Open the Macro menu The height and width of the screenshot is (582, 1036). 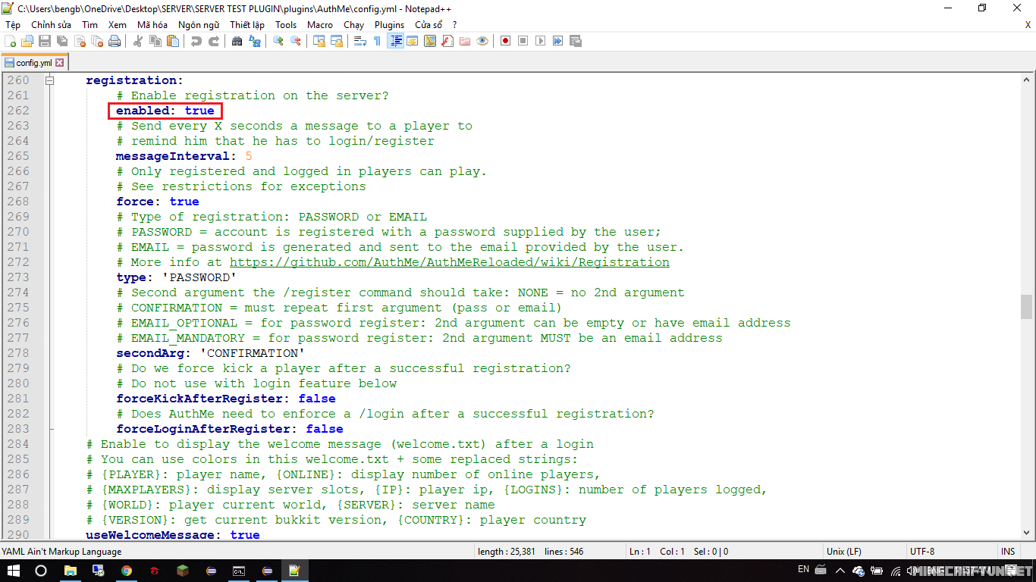click(x=319, y=24)
